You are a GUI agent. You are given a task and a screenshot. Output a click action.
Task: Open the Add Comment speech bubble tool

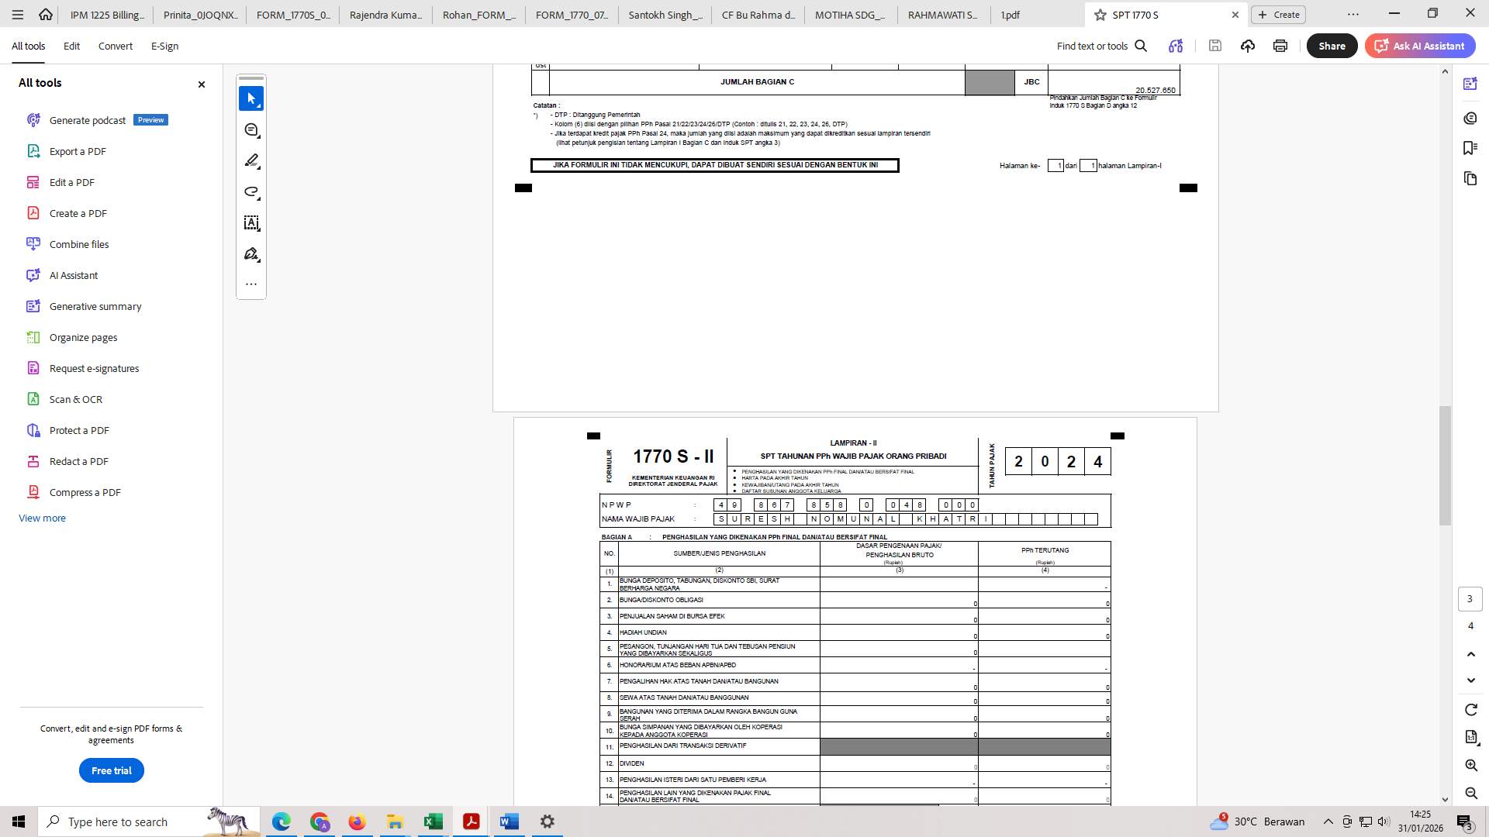tap(251, 130)
